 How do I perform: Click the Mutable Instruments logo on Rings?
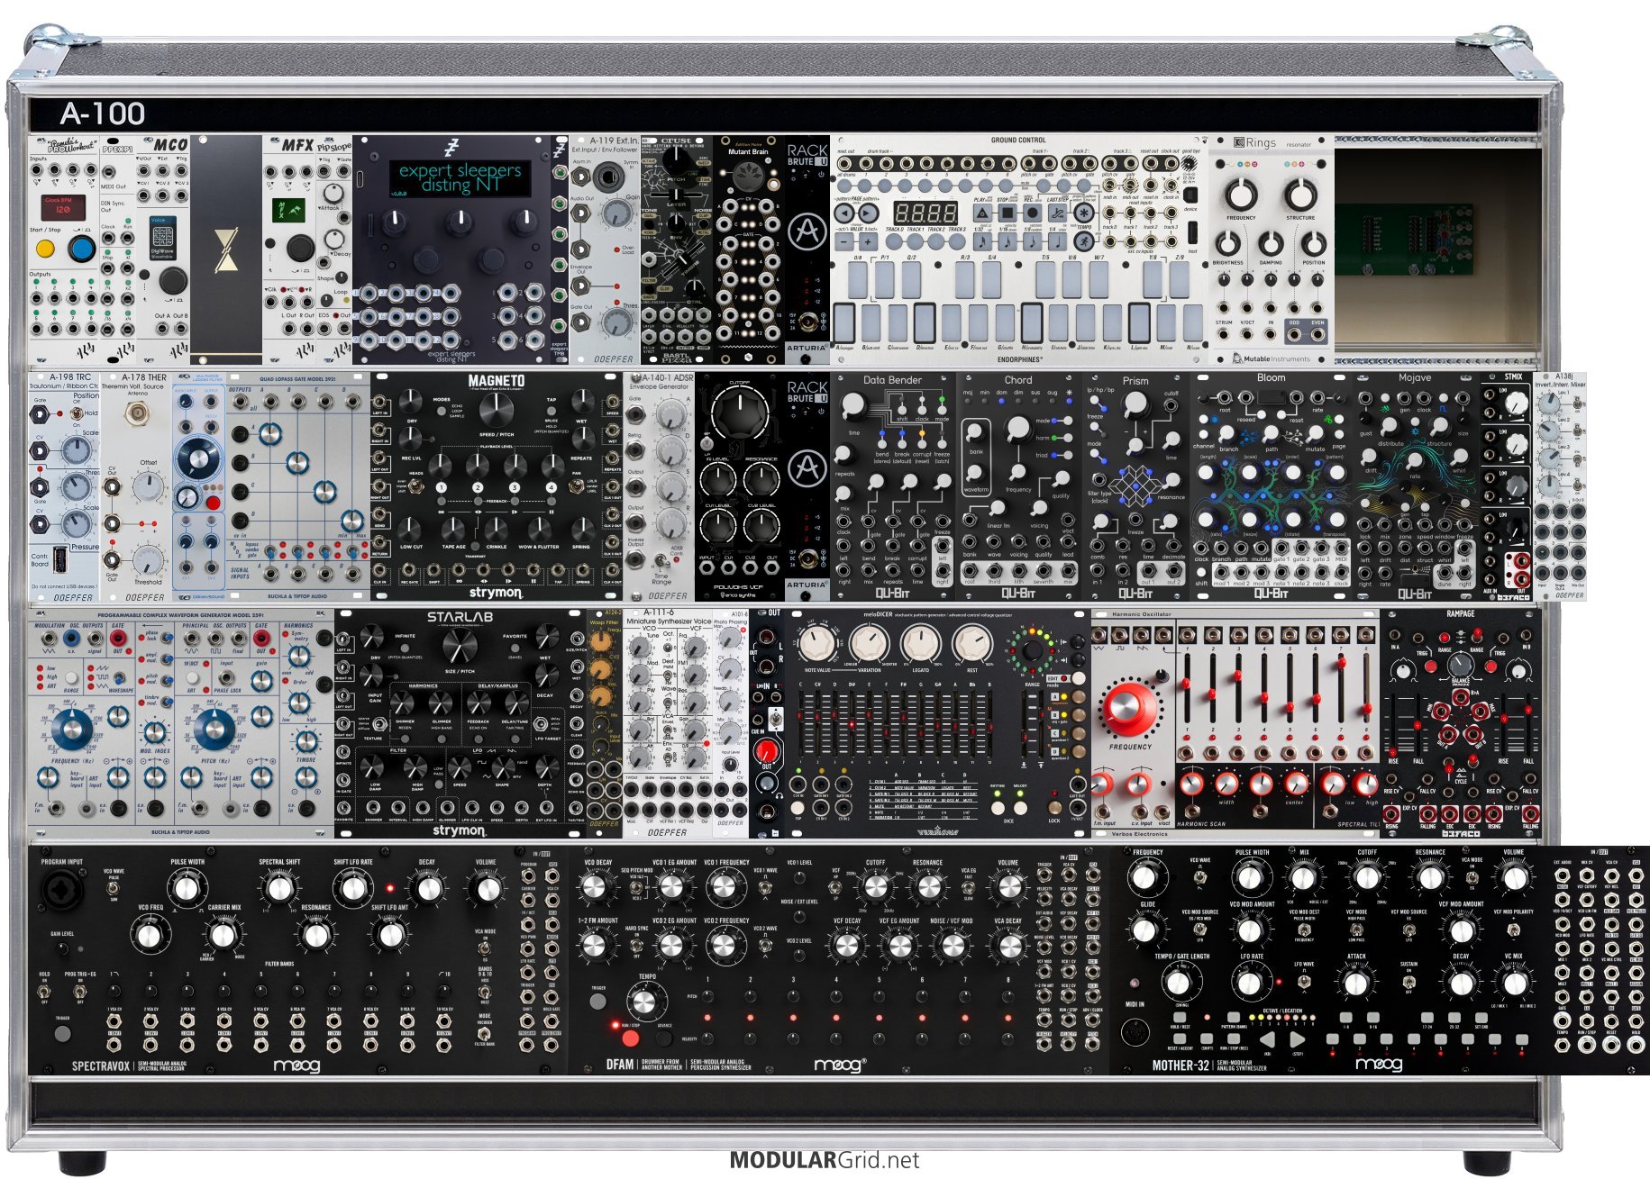(x=1272, y=358)
